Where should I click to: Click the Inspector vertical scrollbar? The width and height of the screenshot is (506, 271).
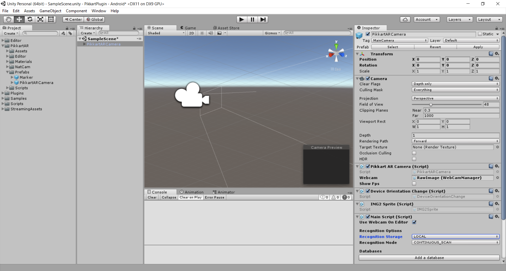coord(503,128)
